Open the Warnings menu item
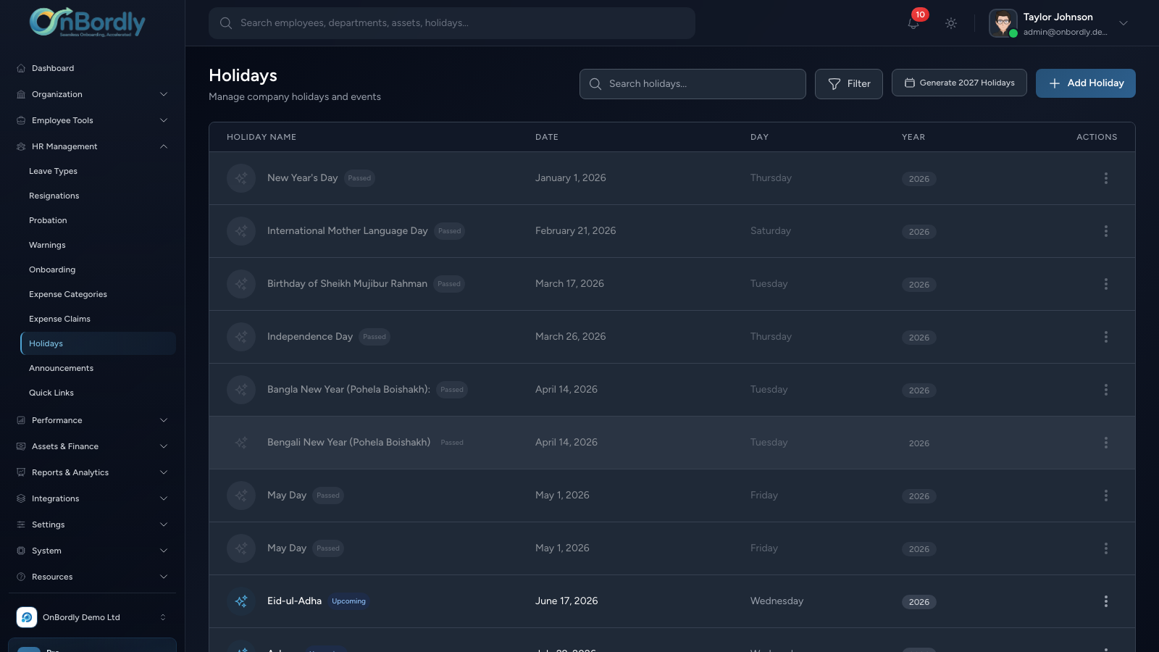The image size is (1159, 652). (98, 245)
